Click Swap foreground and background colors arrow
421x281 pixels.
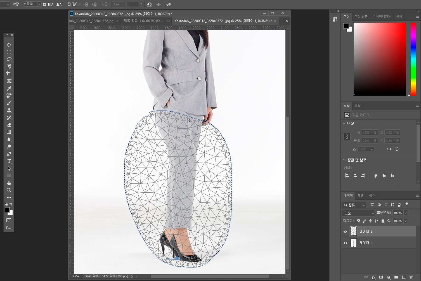11,204
